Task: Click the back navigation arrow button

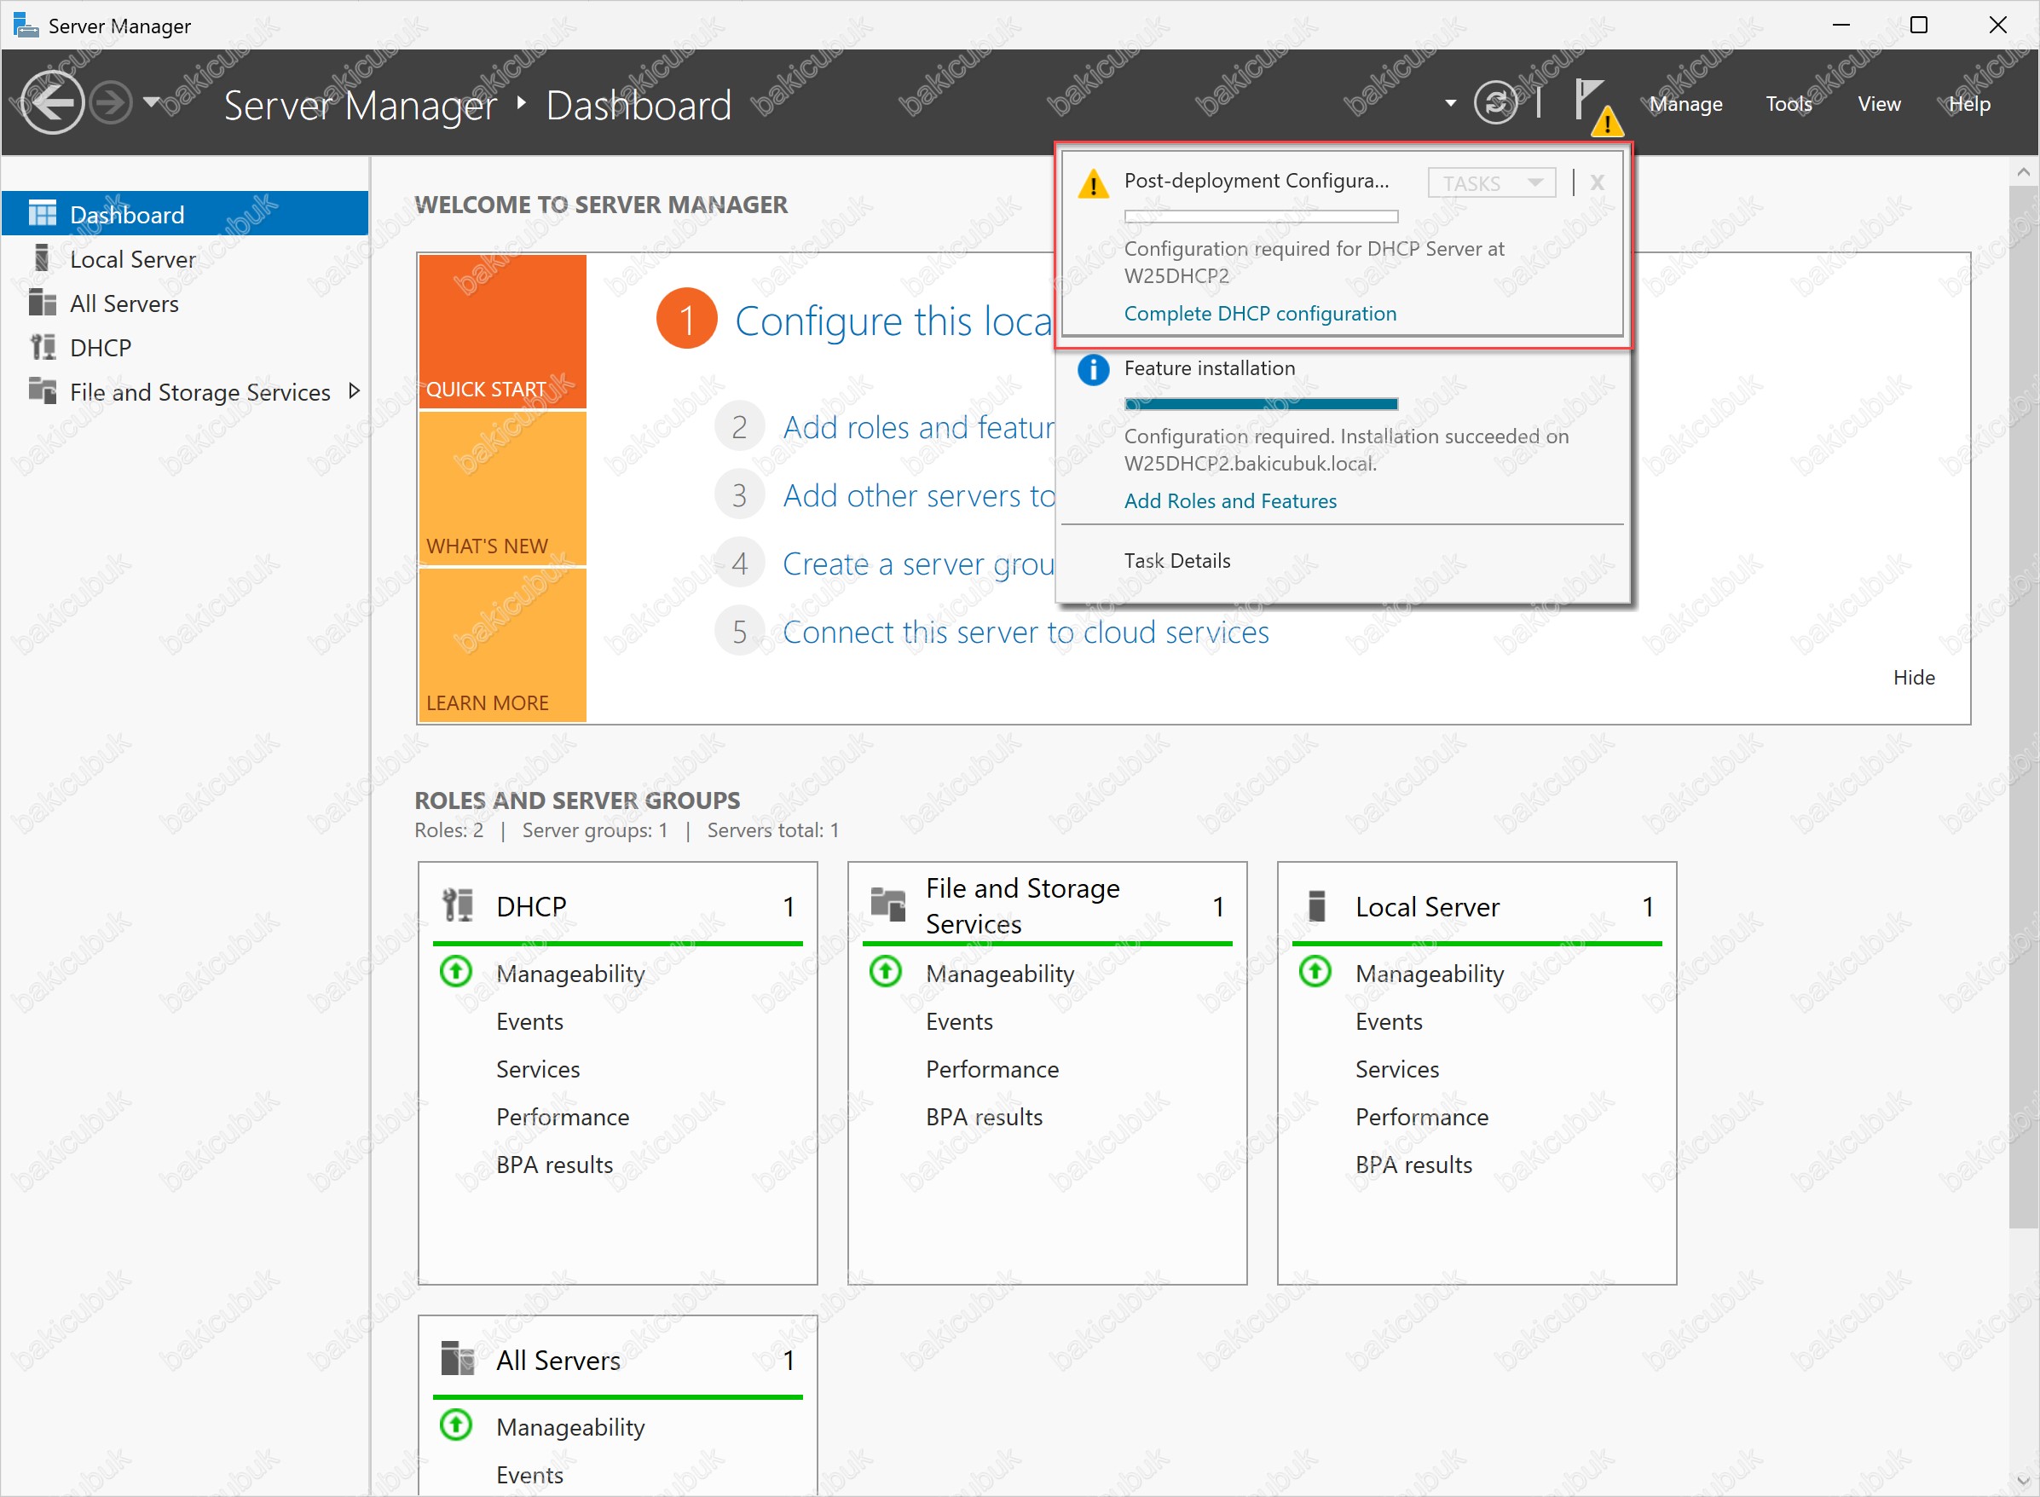Action: pyautogui.click(x=52, y=102)
